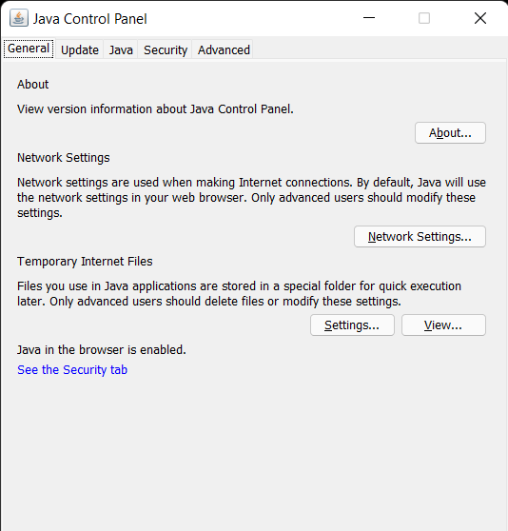Switch to the Update tab
Viewport: 508px width, 531px height.
pos(80,50)
